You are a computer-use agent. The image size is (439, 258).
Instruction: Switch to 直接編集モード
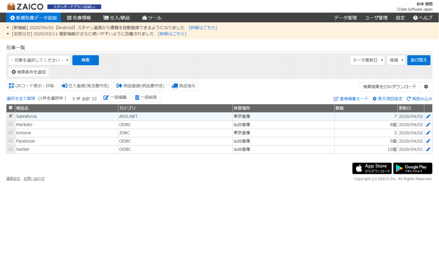pos(351,99)
